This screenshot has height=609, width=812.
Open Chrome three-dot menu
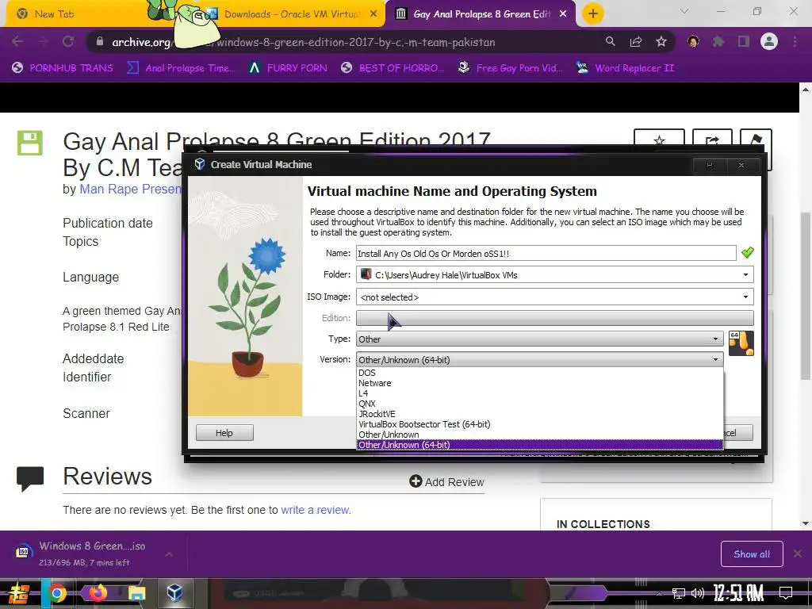795,41
